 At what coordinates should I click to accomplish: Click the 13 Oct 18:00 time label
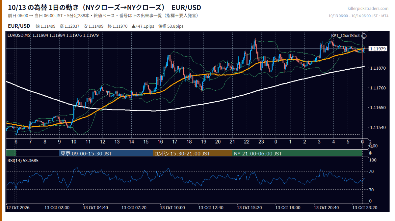click(288, 208)
